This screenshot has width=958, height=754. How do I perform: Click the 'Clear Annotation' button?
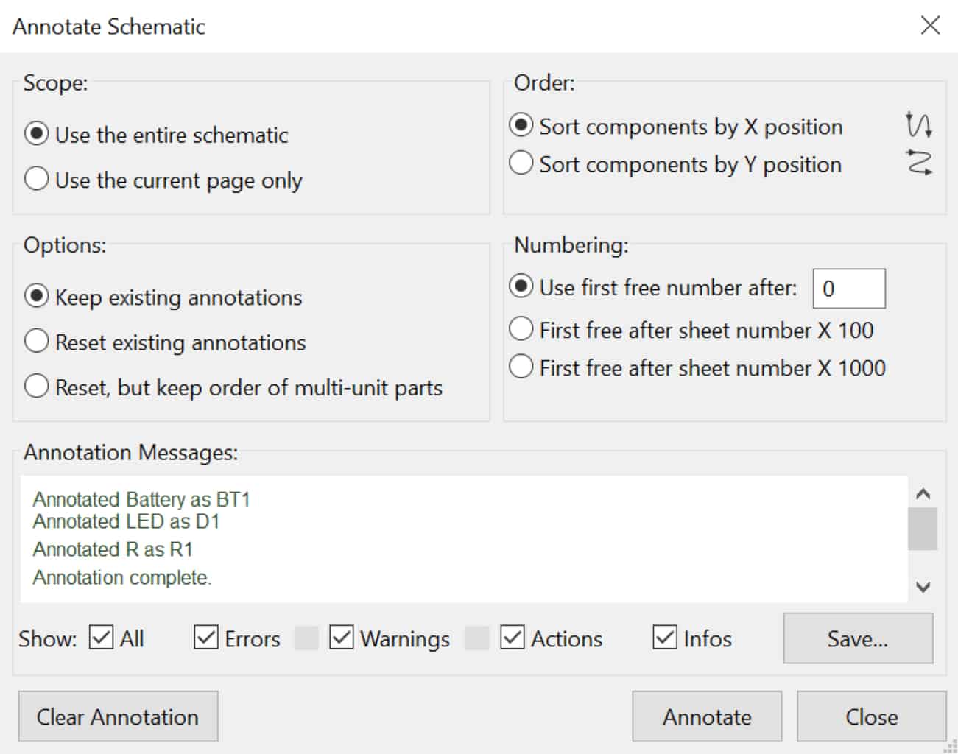[118, 716]
